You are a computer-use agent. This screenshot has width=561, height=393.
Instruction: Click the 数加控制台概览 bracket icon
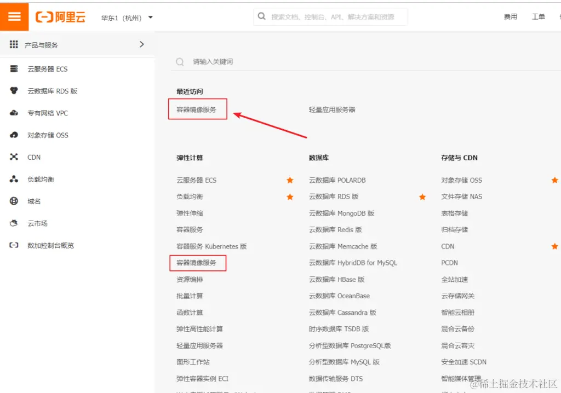14,245
